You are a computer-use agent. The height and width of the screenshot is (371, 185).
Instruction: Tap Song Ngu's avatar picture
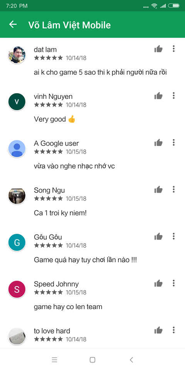click(x=17, y=196)
